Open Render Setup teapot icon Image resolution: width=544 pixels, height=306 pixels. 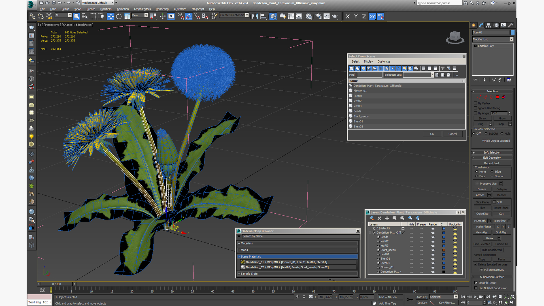click(x=318, y=16)
